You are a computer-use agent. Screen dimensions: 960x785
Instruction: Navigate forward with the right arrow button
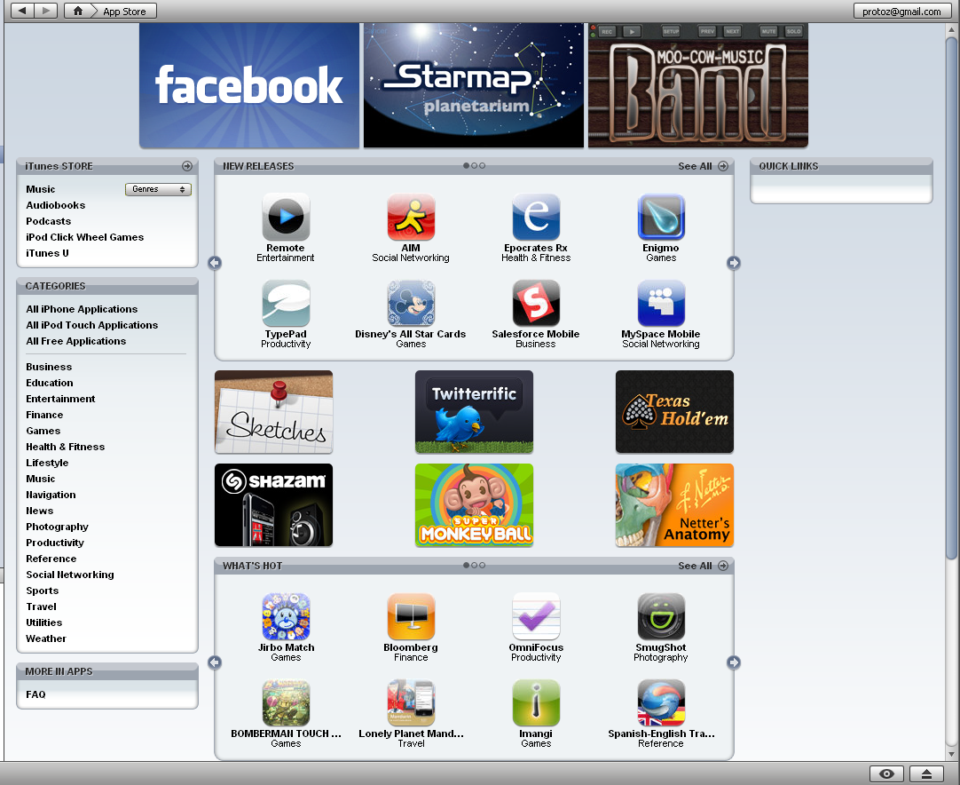(x=46, y=11)
